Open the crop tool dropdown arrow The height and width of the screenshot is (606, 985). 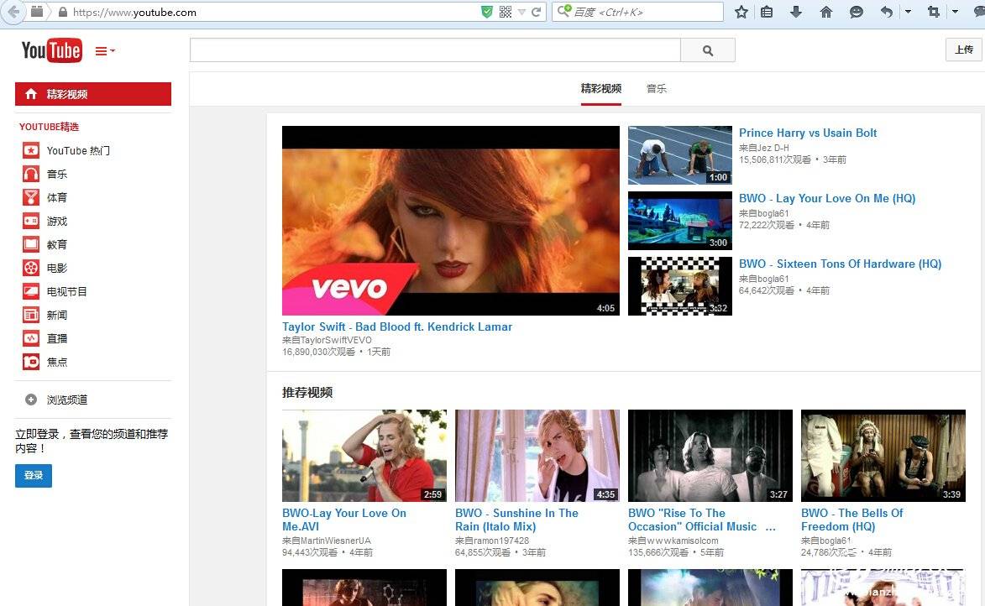point(955,12)
